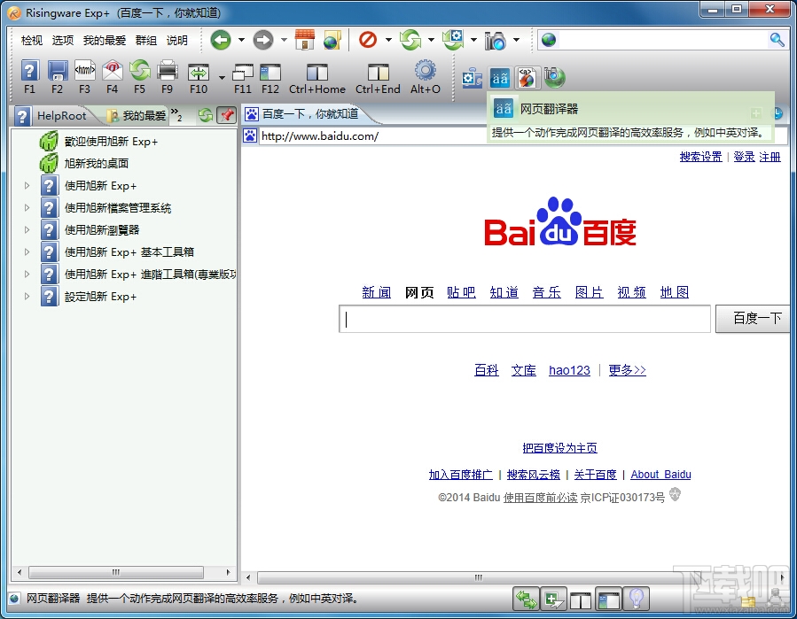Refresh page with the green arrows icon
The height and width of the screenshot is (619, 797).
[410, 40]
